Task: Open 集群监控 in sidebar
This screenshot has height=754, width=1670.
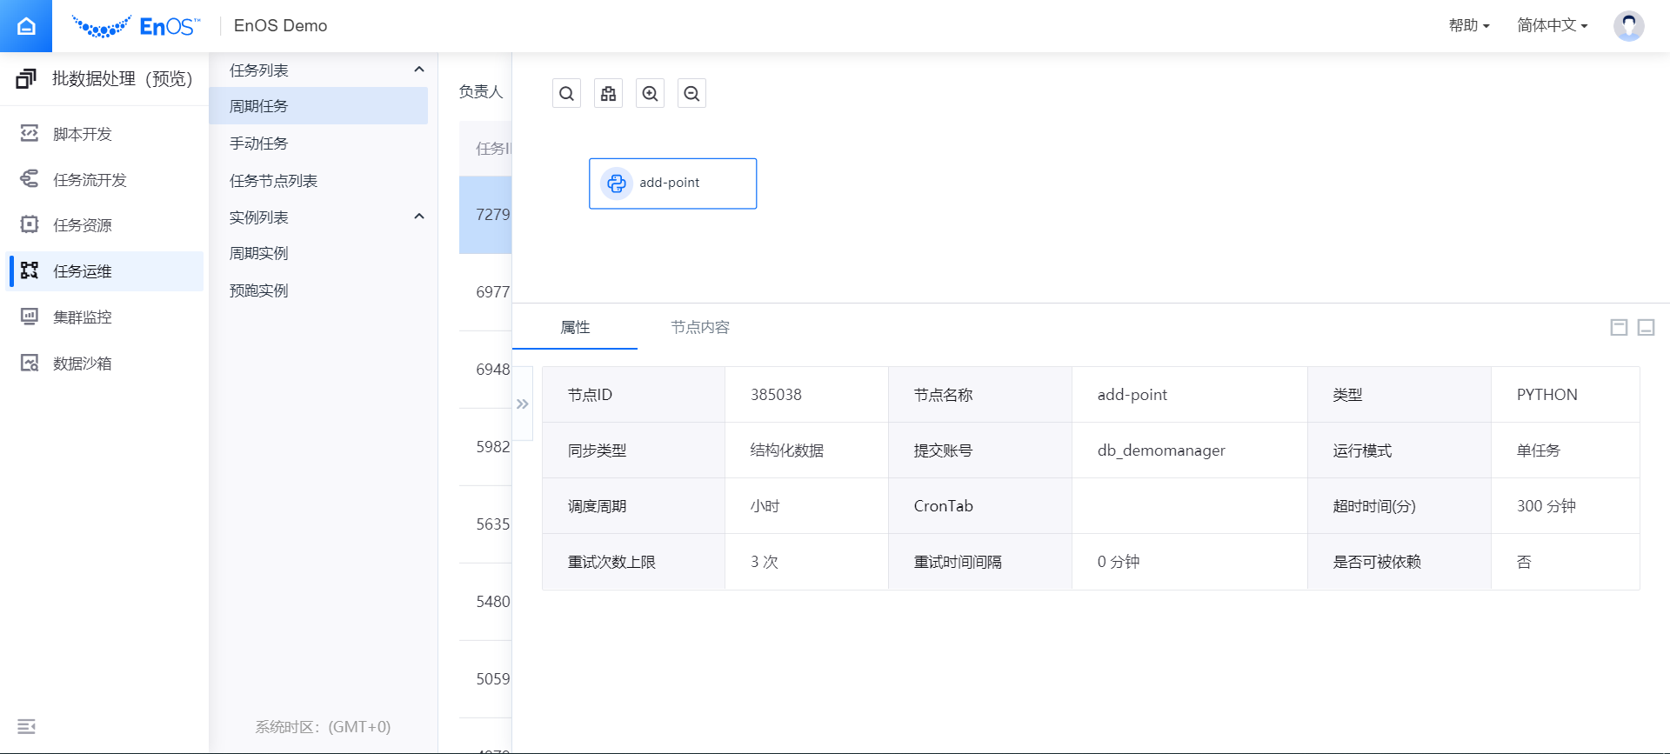Action: (x=104, y=317)
